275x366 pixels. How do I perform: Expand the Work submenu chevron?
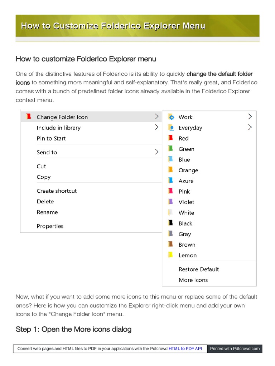(250, 117)
